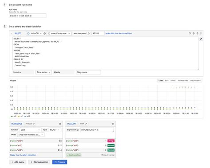
Task: Select the Stacked bars display option
Action: point(195,81)
